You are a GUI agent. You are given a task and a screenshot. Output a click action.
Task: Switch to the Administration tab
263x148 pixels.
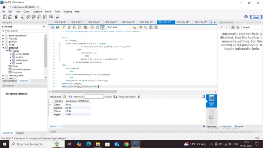coord(10,81)
